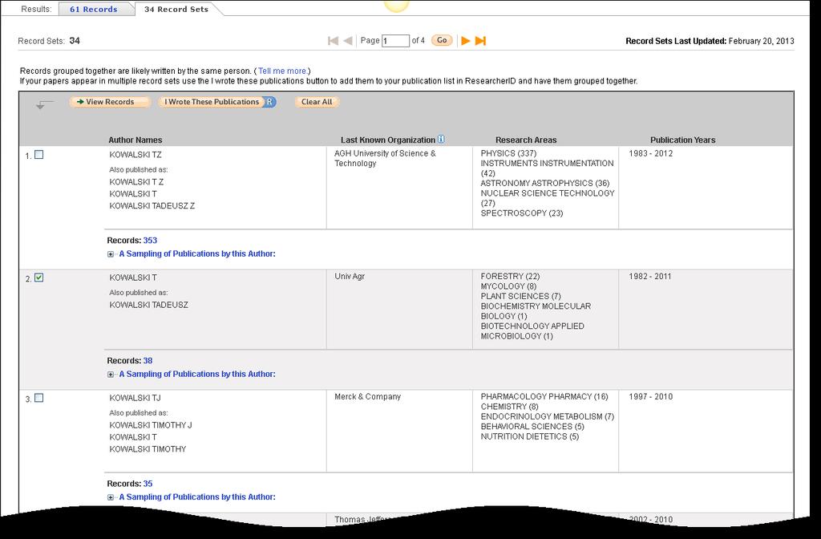The image size is (821, 539).
Task: Click the Clear All button
Action: point(317,102)
